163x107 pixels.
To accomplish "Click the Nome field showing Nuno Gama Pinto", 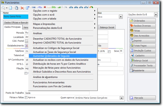I will coord(16,17).
